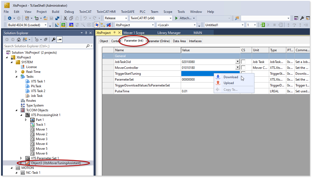Open Solution Explorer window icon in main toolbar
Screen dimensions: 312x178
coord(296,18)
